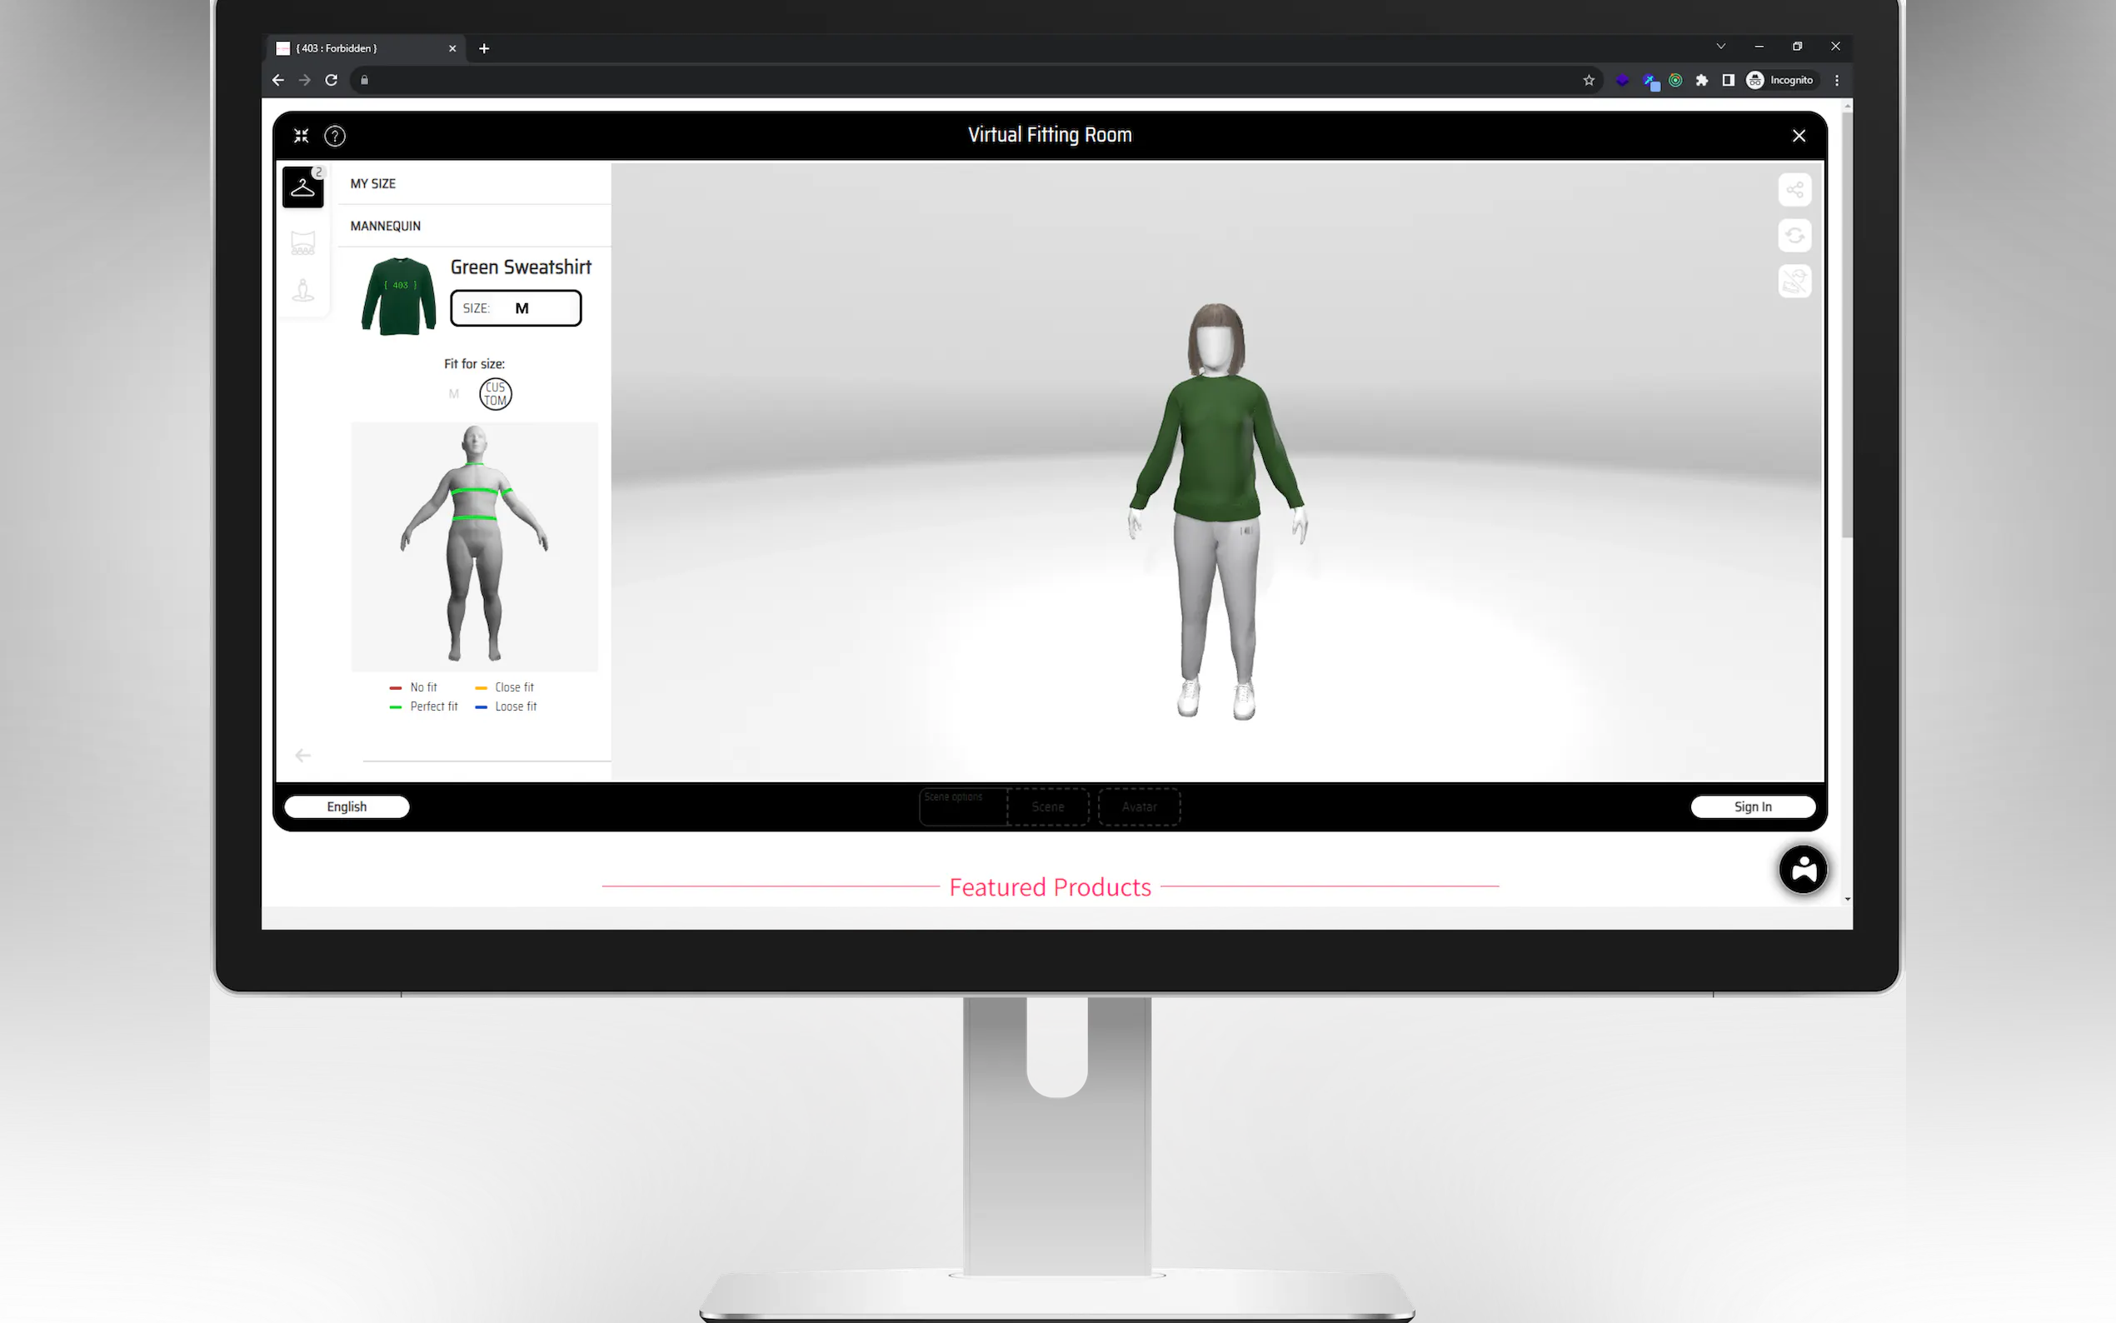Viewport: 2116px width, 1323px height.
Task: Click the reset rotation arrows icon
Action: (x=1794, y=236)
